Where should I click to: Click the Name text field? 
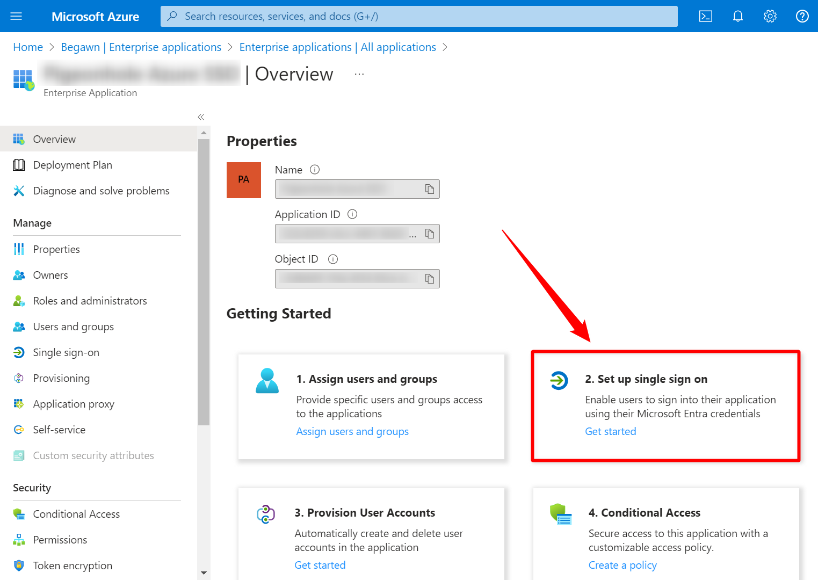tap(357, 189)
